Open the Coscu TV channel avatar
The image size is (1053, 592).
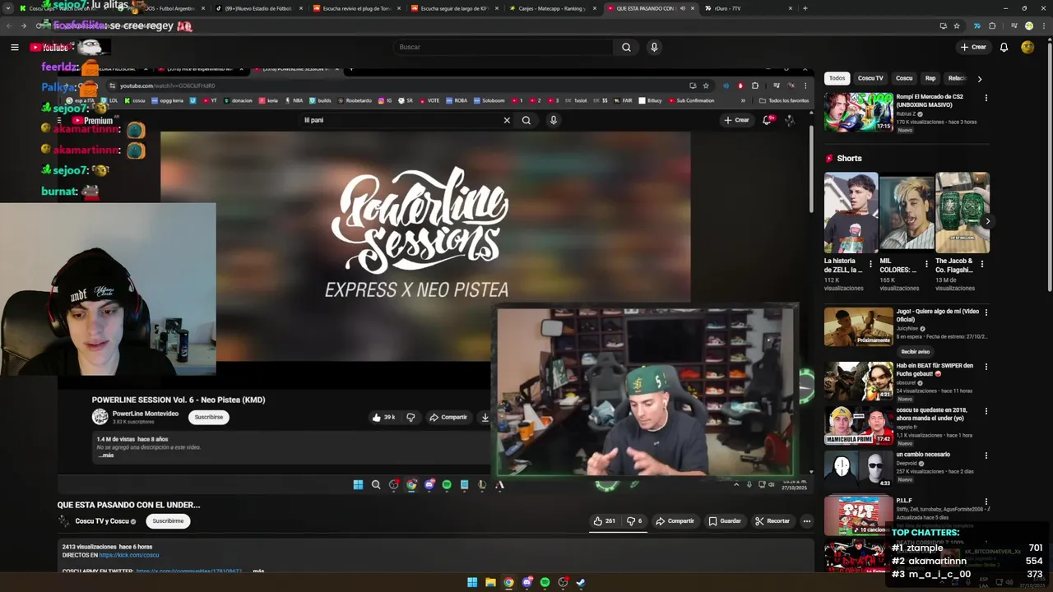tap(63, 520)
